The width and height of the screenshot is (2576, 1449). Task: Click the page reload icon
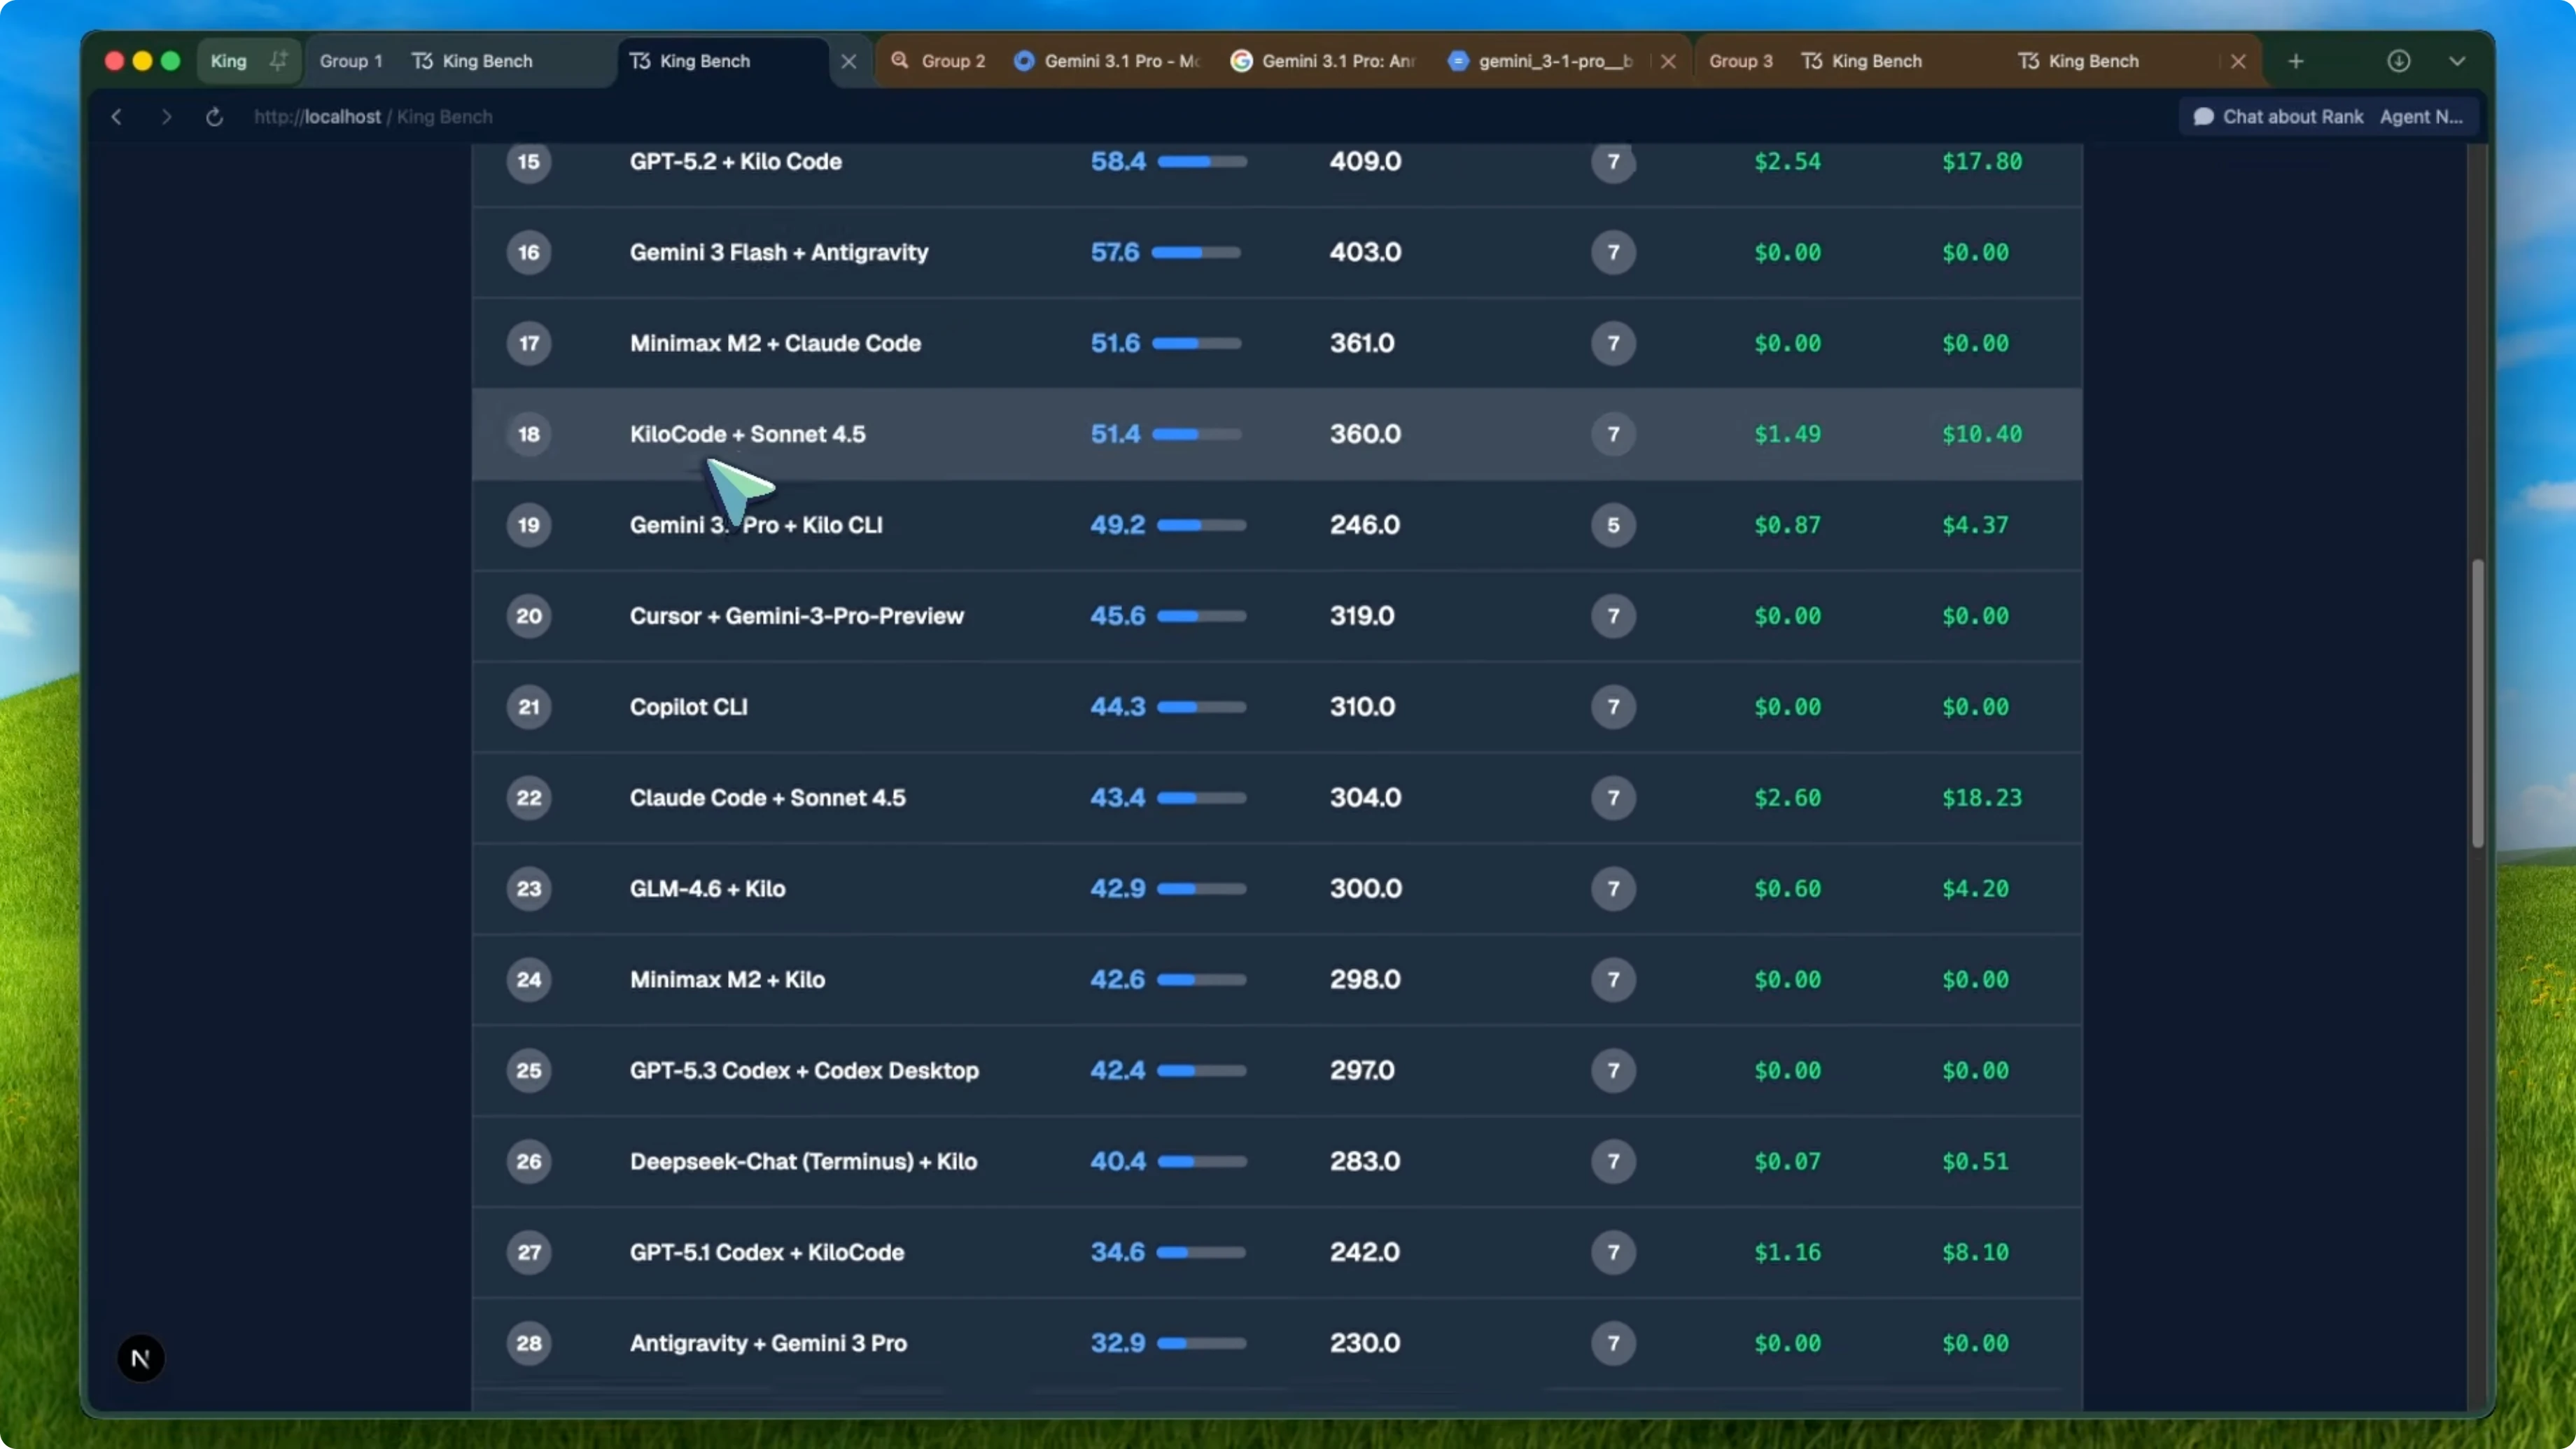pos(214,116)
